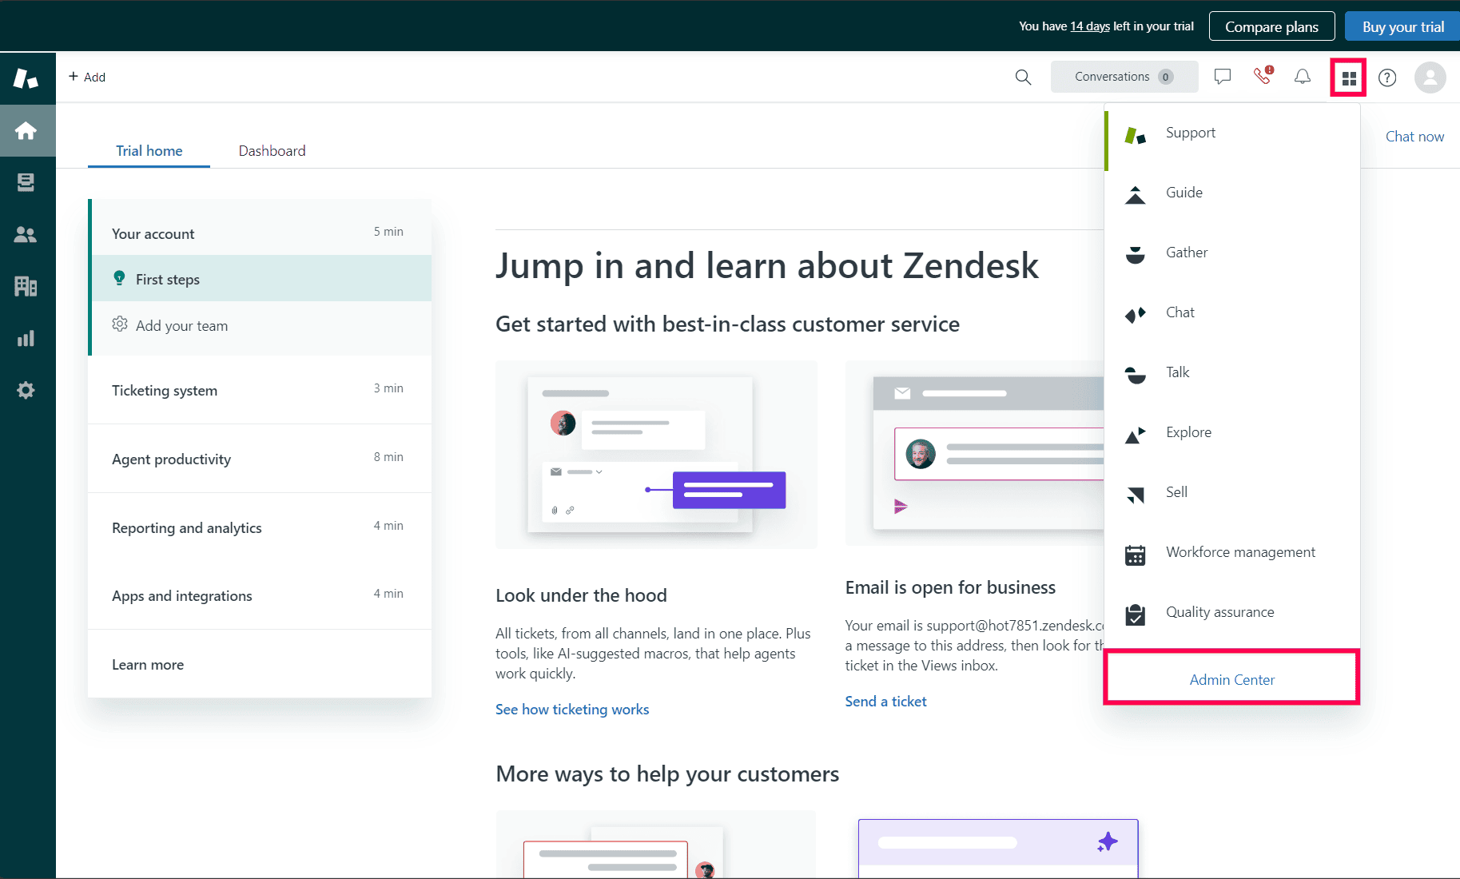
Task: Expand the Agent productivity section
Action: point(260,459)
